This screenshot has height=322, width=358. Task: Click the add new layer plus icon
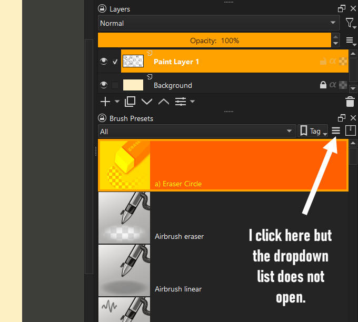tap(104, 102)
